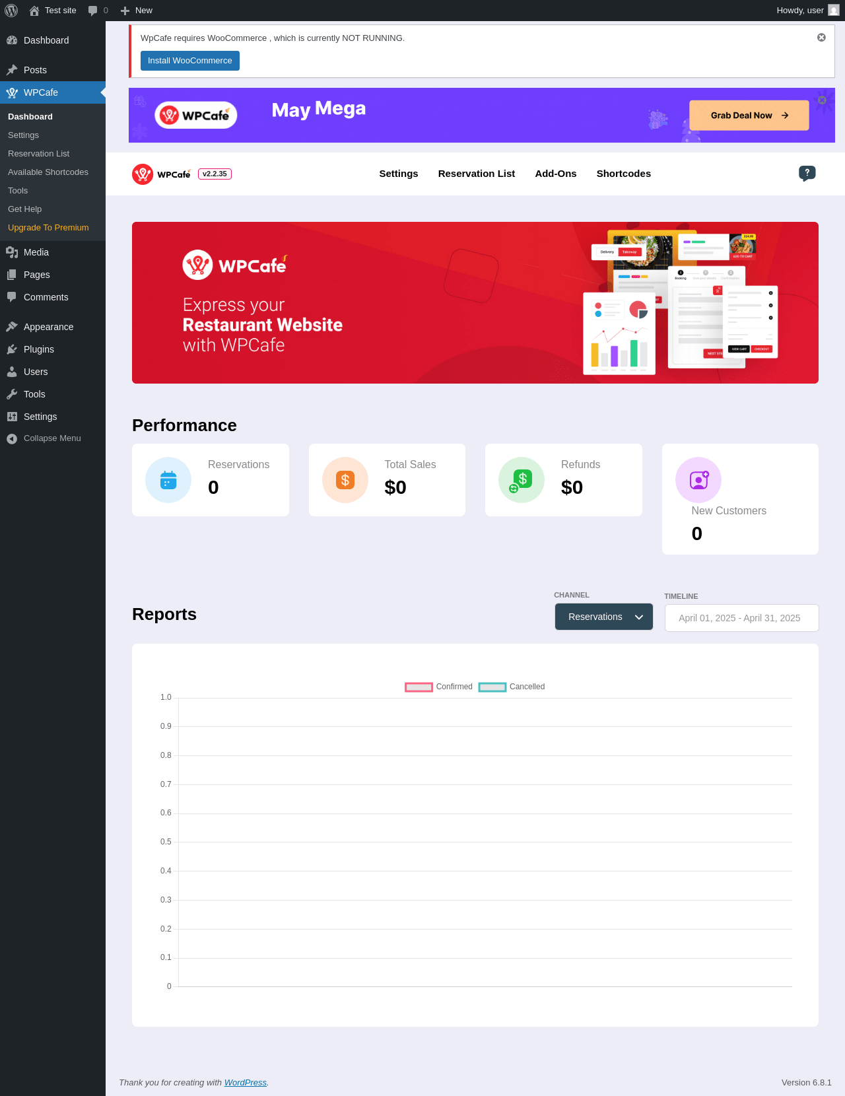Image resolution: width=845 pixels, height=1096 pixels.
Task: Click the Tools wrench icon
Action: point(12,394)
